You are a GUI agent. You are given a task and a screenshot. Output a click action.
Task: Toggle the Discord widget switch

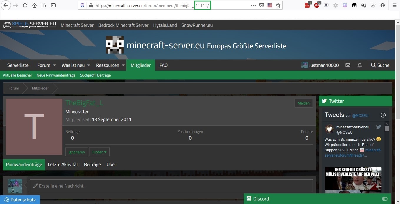click(x=384, y=199)
